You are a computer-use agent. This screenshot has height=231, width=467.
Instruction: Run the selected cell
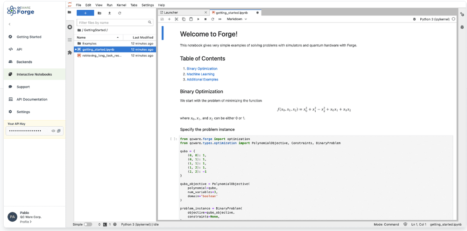point(198,19)
